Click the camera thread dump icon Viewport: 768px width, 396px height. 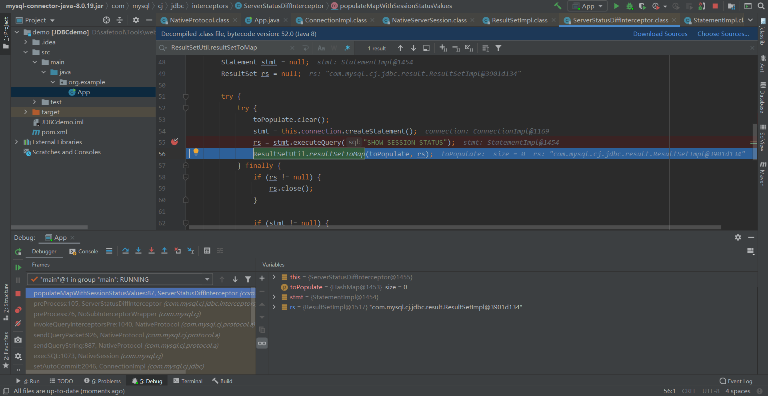pos(18,340)
